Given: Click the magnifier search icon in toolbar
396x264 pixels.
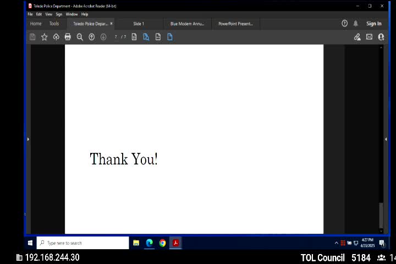Looking at the screenshot, I should (80, 37).
